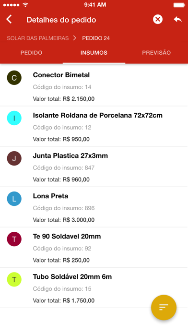188x334 pixels.
Task: Tap the cyan I avatar circle
Action: [14, 118]
